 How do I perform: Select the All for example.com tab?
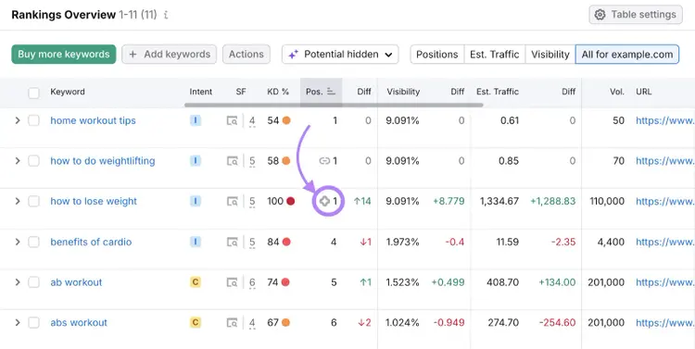(627, 54)
